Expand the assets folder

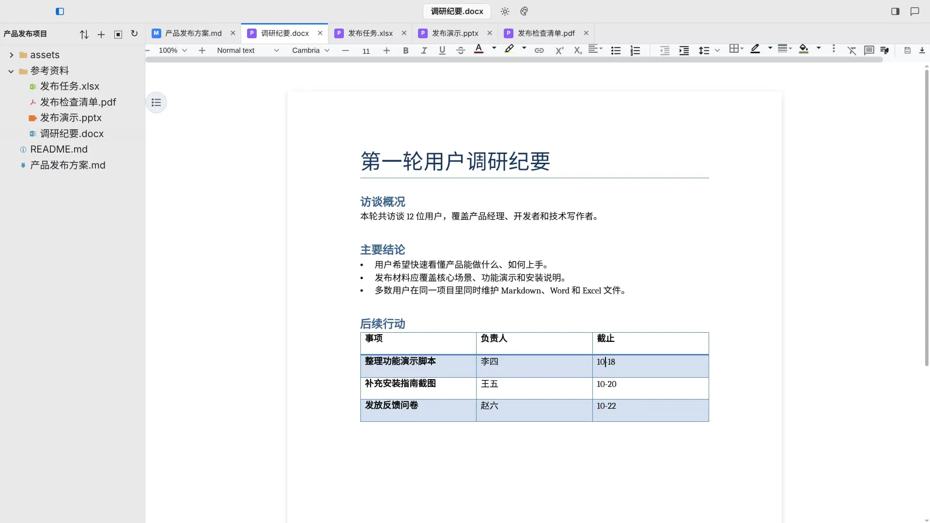(x=11, y=55)
